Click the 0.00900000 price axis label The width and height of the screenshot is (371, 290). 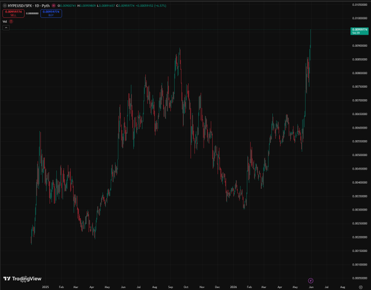360,46
